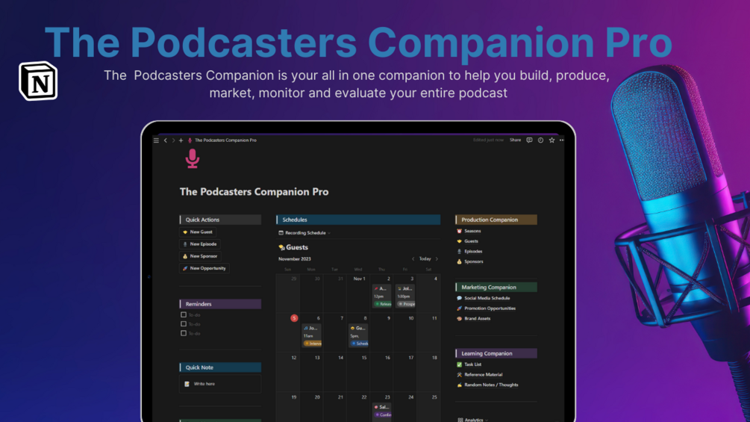Add new page with plus icon
The width and height of the screenshot is (750, 422).
point(181,140)
